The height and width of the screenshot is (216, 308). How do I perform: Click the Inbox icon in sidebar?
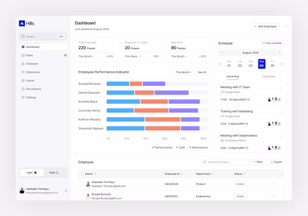pos(23,55)
